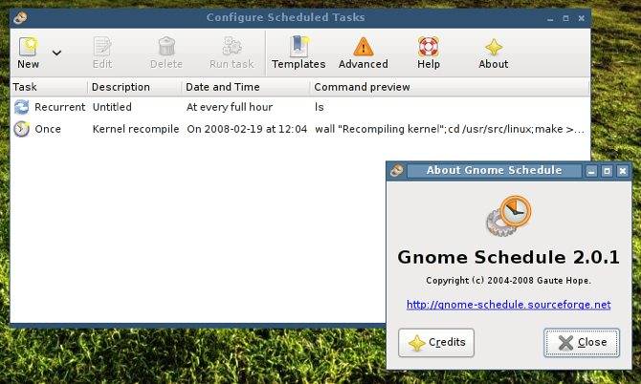641x384 pixels.
Task: Click the About star icon in toolbar
Action: (494, 53)
